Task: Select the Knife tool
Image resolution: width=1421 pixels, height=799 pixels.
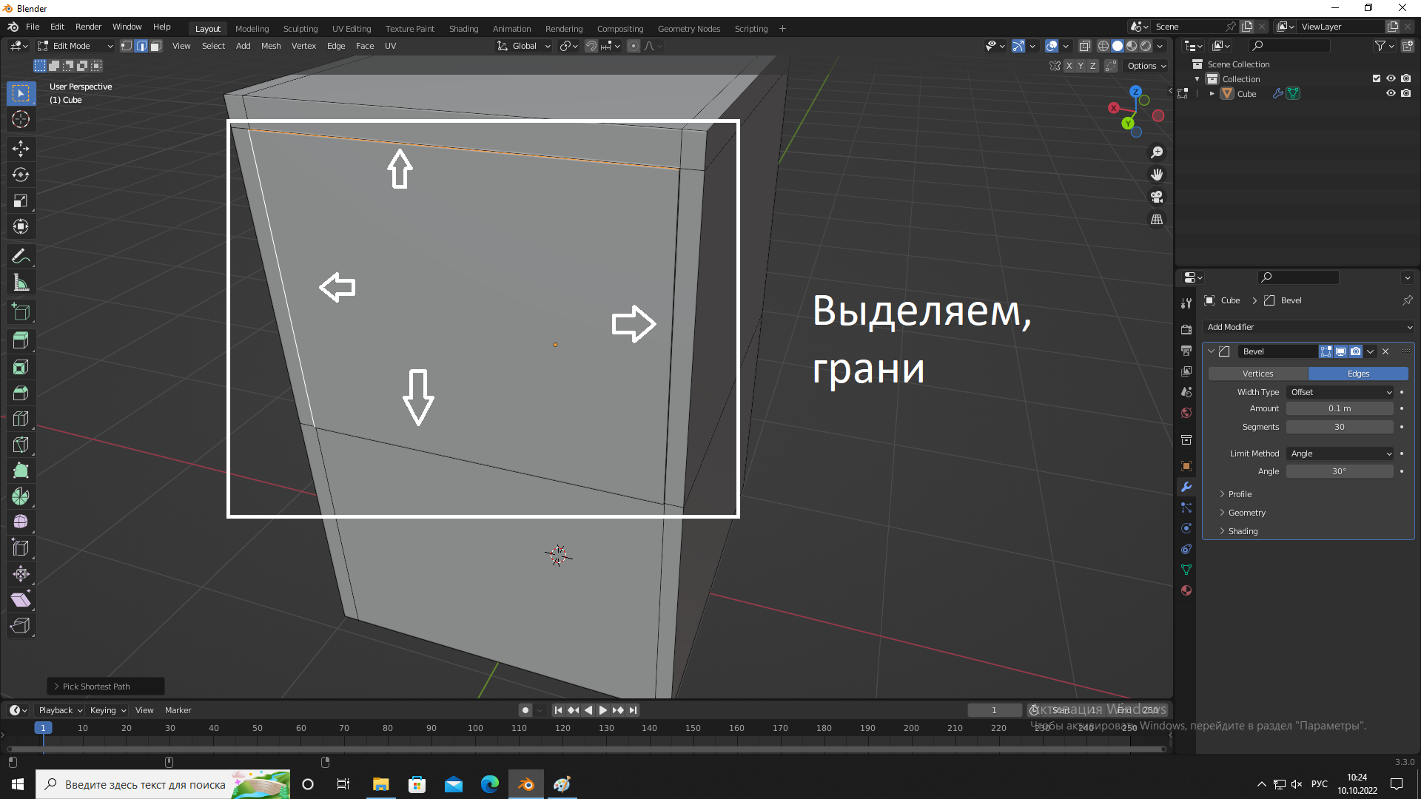Action: [x=21, y=445]
